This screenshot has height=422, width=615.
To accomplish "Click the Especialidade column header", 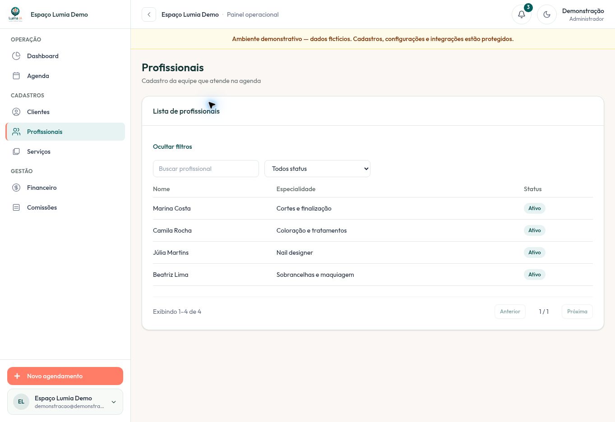I will [x=296, y=189].
